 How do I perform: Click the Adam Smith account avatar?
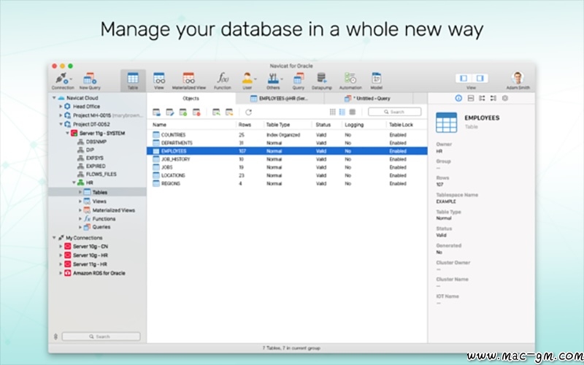tap(518, 78)
